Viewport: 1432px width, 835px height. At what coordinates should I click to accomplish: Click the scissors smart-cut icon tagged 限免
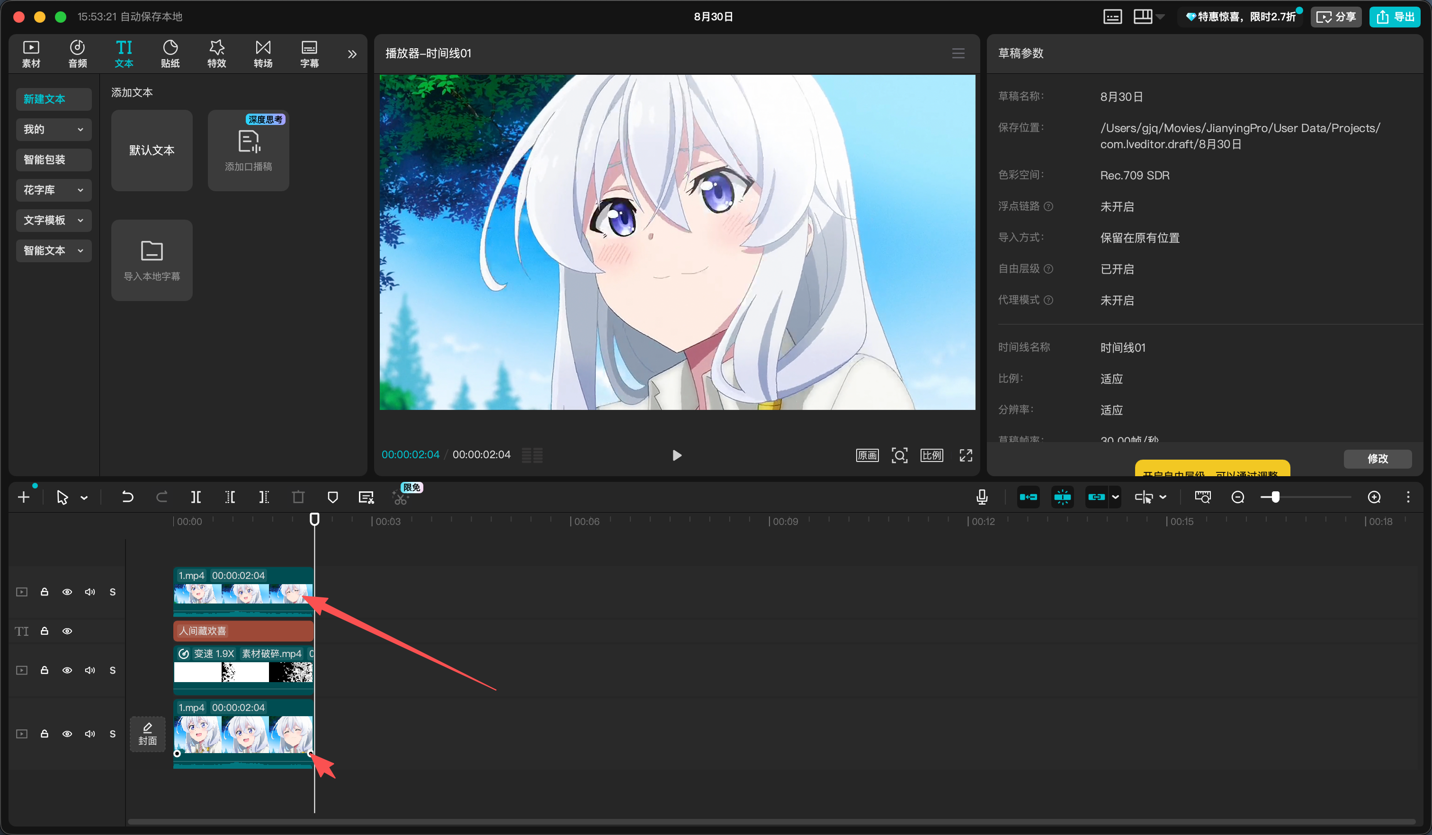pyautogui.click(x=401, y=498)
